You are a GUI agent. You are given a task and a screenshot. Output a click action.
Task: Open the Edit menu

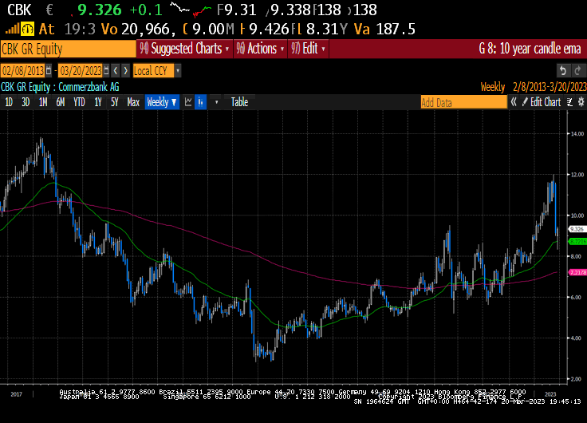tap(308, 49)
